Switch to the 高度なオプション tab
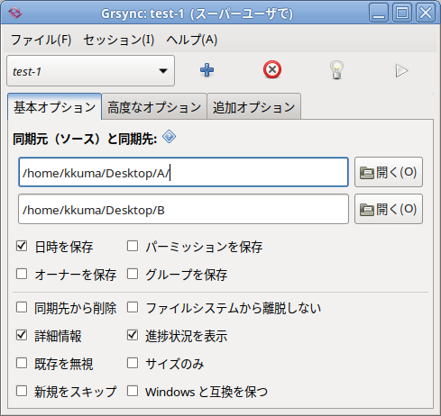Image resolution: width=441 pixels, height=416 pixels. (154, 107)
